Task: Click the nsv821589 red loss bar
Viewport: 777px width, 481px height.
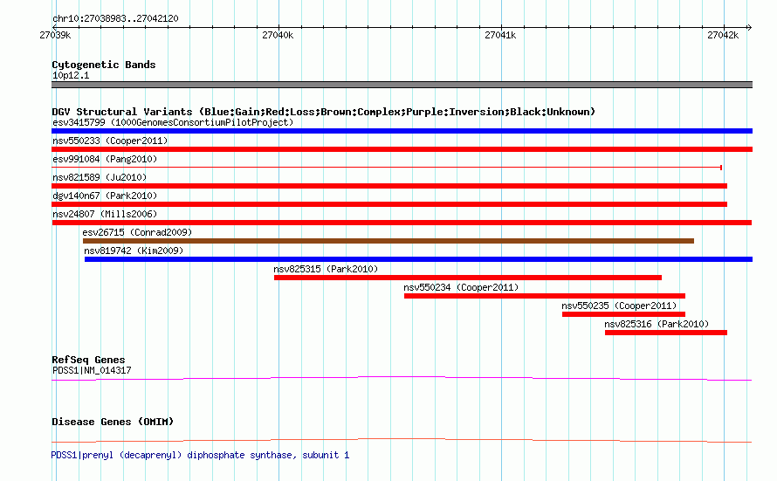Action: click(x=389, y=186)
